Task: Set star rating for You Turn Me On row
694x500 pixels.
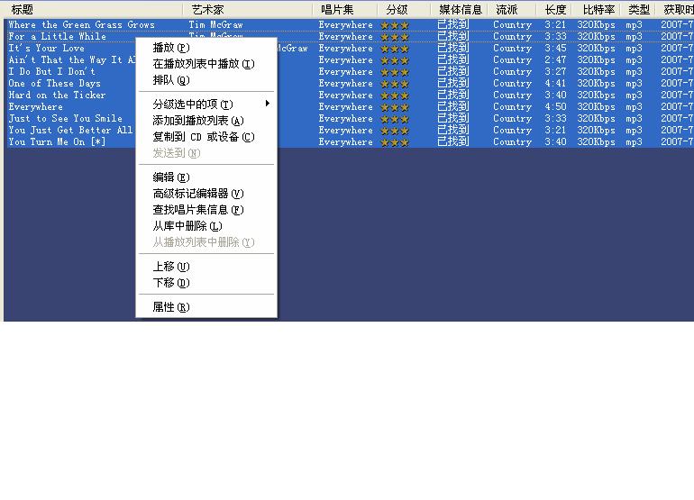Action: point(395,142)
